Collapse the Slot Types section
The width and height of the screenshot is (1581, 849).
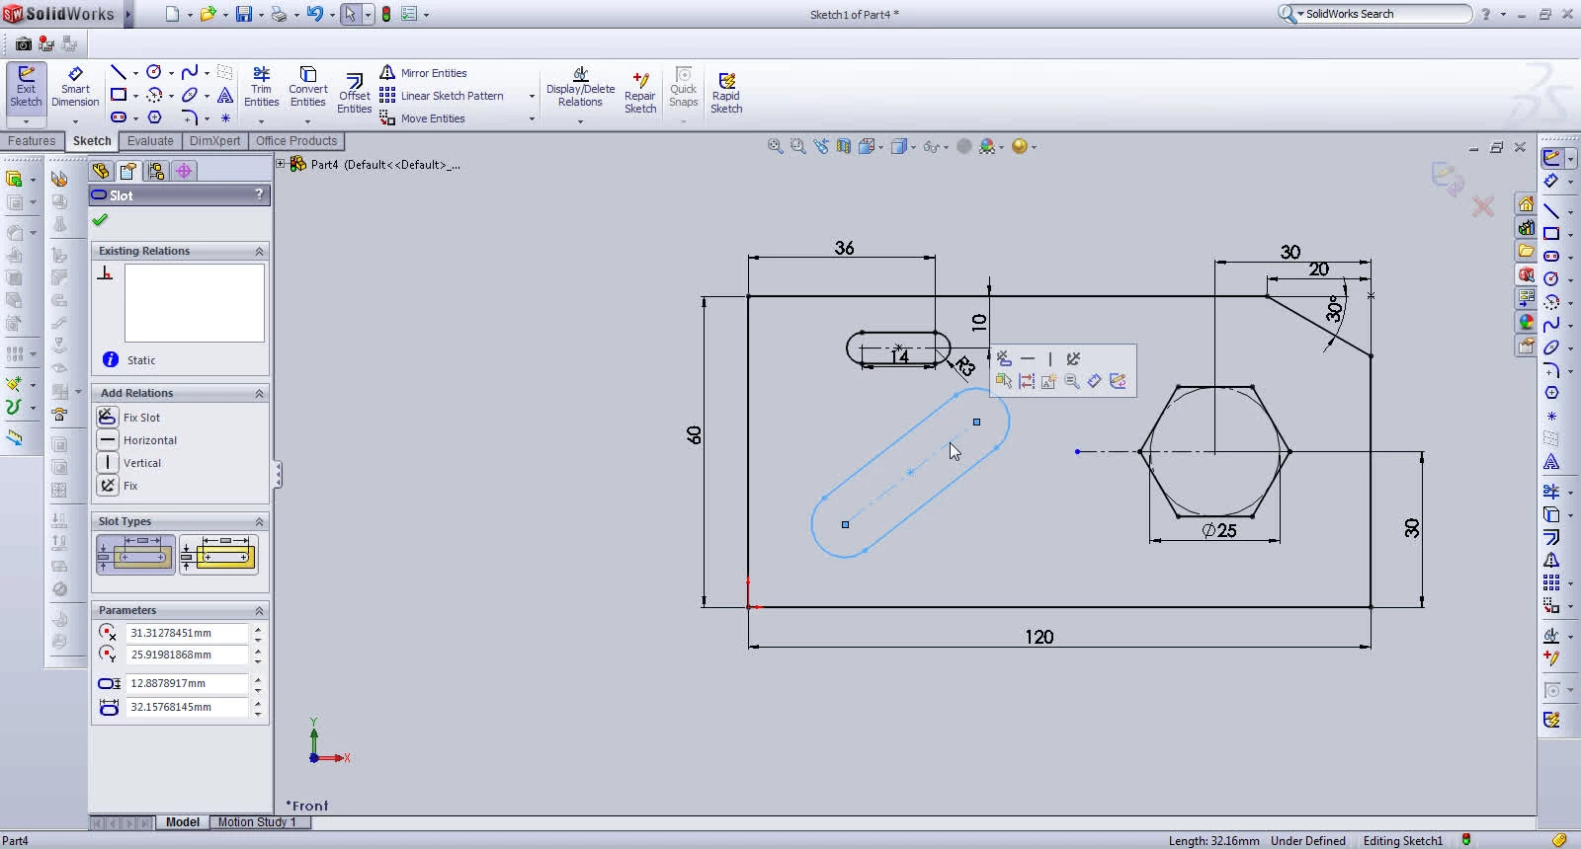click(260, 521)
